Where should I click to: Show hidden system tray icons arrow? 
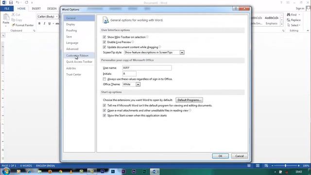coord(275,172)
